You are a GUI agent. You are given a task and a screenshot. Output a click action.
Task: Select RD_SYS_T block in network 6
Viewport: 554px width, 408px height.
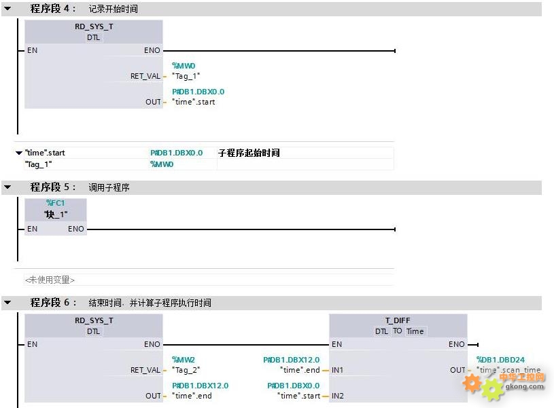coord(94,358)
